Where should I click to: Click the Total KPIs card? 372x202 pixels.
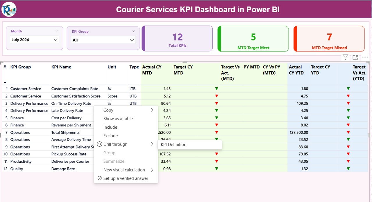(x=177, y=39)
